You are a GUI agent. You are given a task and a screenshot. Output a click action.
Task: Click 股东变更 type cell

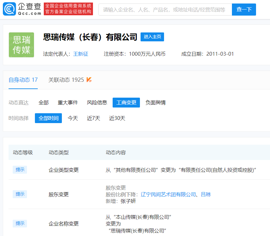tap(59, 195)
